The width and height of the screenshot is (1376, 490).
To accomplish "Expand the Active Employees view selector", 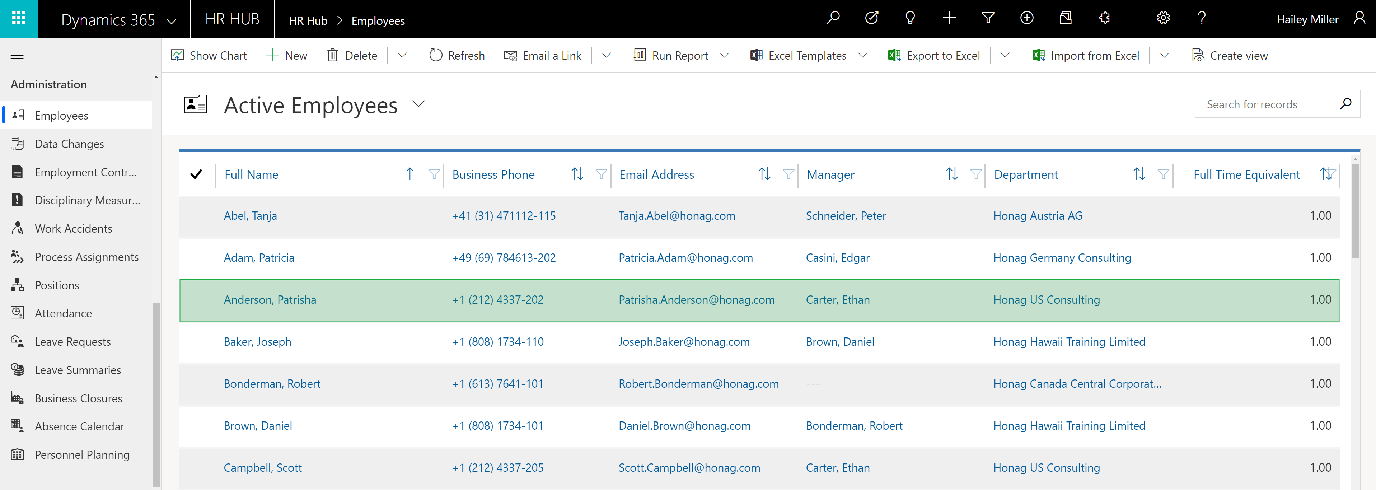I will (x=419, y=104).
